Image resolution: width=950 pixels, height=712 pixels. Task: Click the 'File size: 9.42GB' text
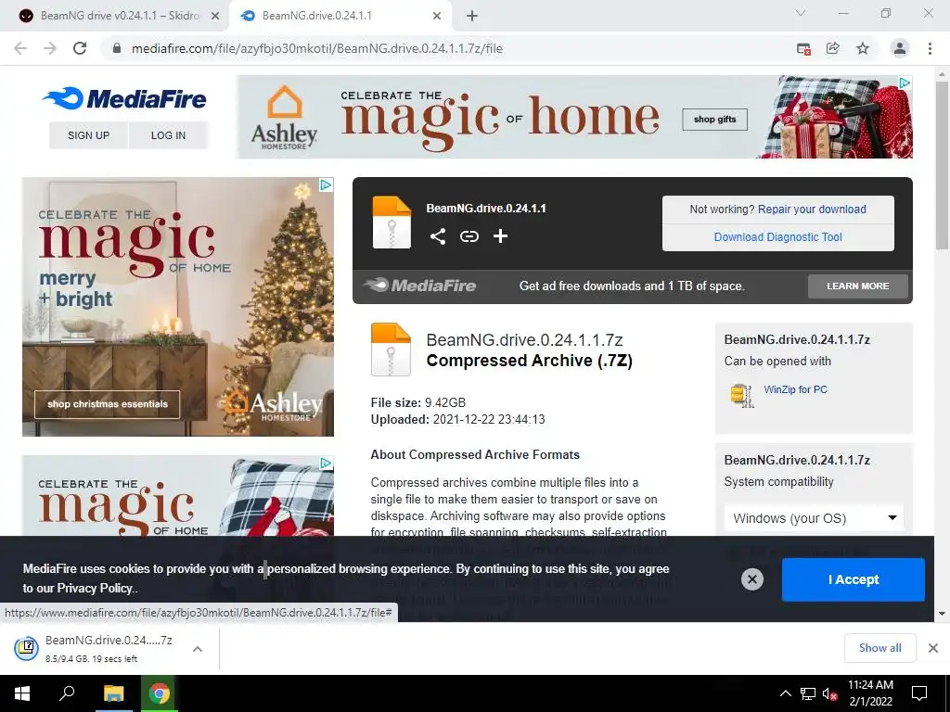418,402
